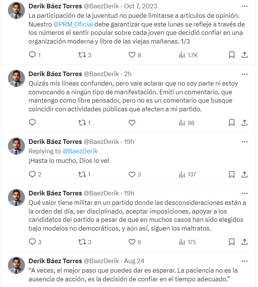
Task: Open more options on the Oct 7 tweet
Action: tap(244, 6)
